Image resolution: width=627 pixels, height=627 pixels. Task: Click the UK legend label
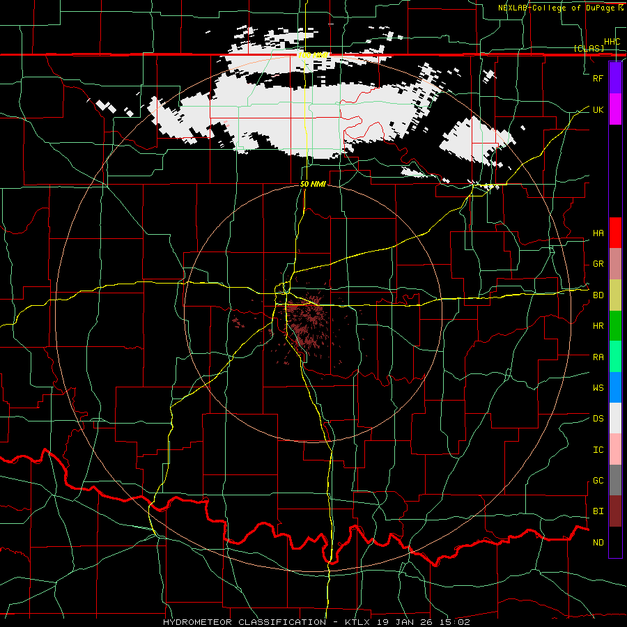click(x=598, y=109)
